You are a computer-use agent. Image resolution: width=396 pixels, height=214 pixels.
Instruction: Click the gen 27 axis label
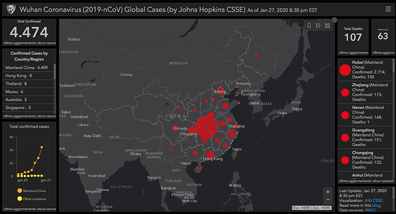point(46,180)
